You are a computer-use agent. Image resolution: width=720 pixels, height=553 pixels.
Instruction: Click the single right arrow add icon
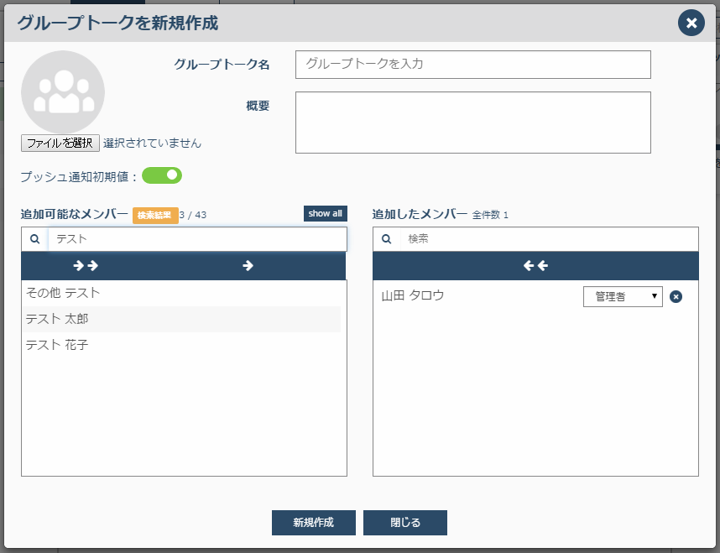tap(248, 265)
